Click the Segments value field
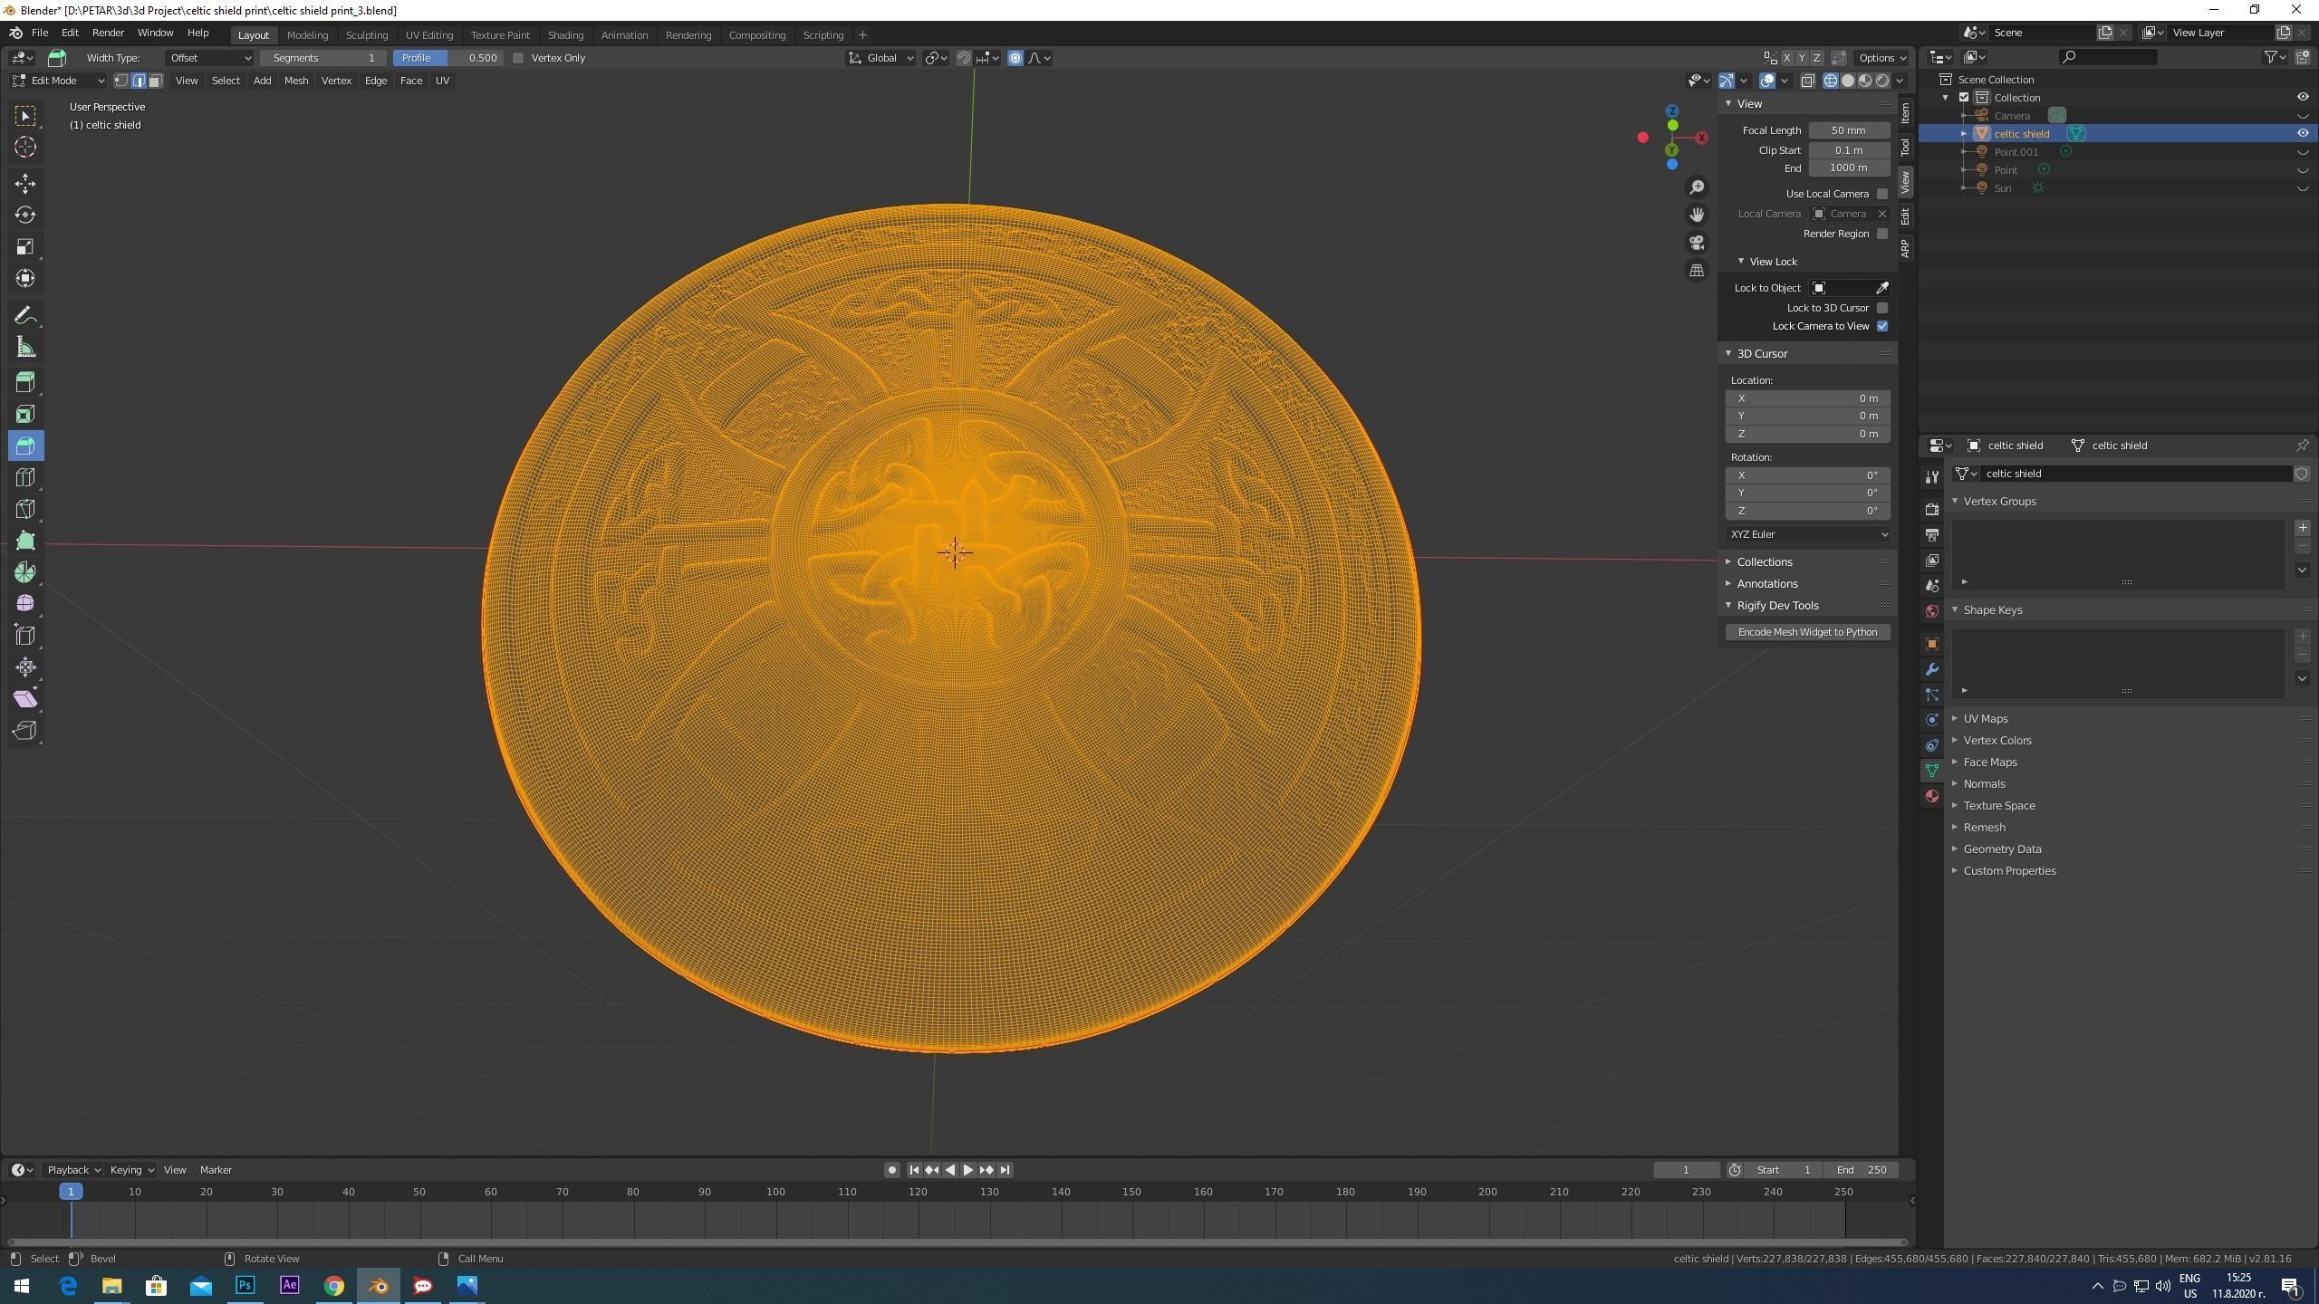The width and height of the screenshot is (2319, 1304). 322,58
